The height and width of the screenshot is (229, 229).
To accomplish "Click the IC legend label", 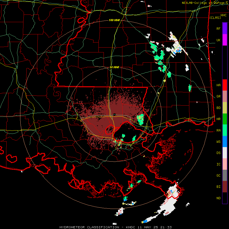I will [x=218, y=164].
